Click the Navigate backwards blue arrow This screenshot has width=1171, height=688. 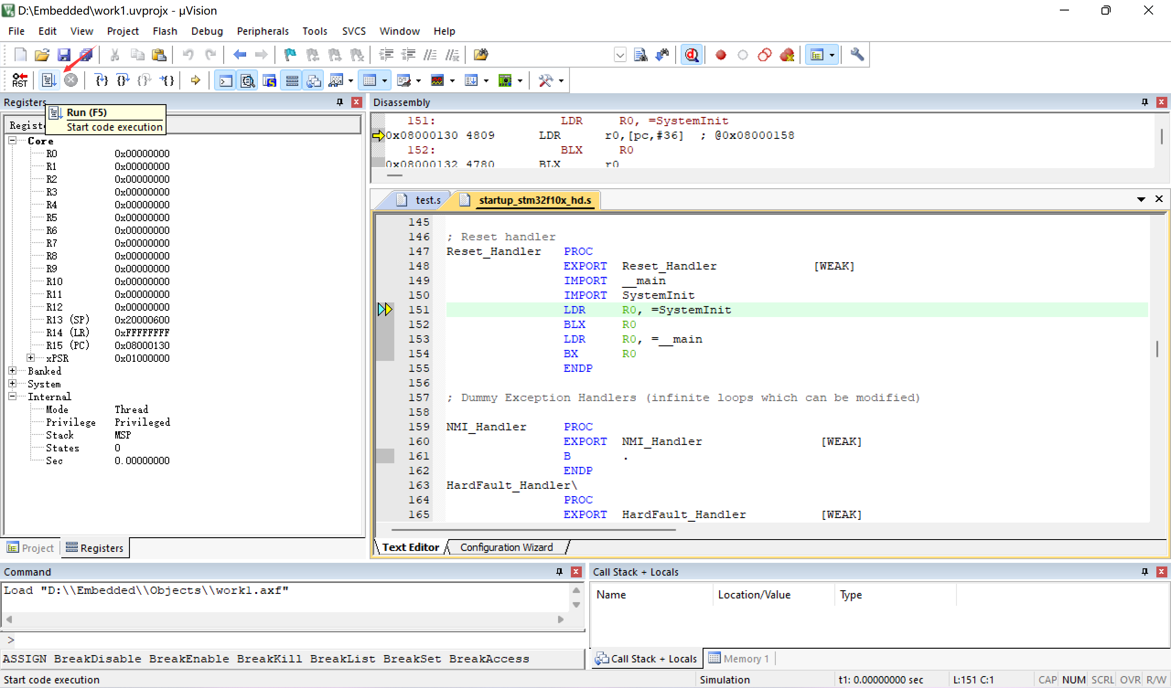coord(239,55)
